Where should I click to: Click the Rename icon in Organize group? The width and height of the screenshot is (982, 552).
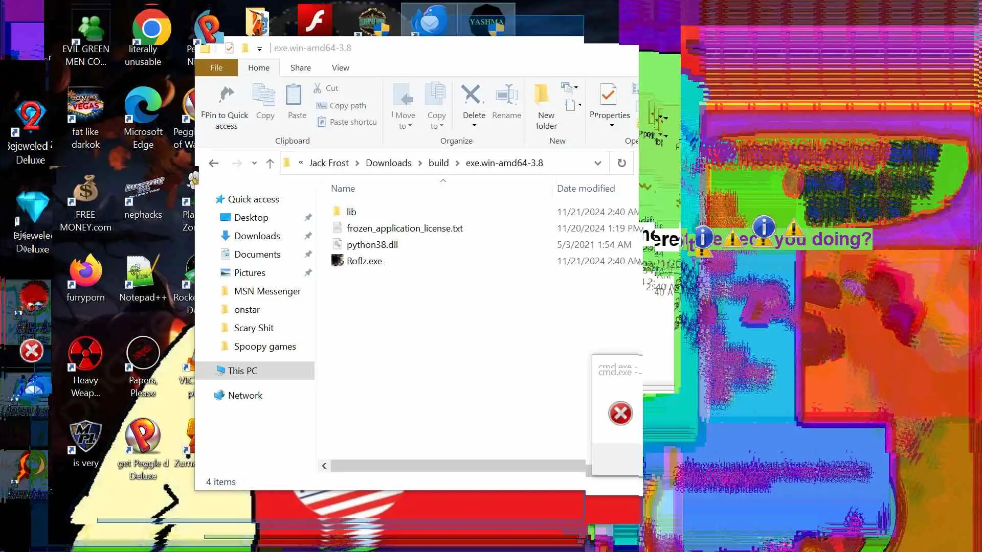pyautogui.click(x=506, y=95)
